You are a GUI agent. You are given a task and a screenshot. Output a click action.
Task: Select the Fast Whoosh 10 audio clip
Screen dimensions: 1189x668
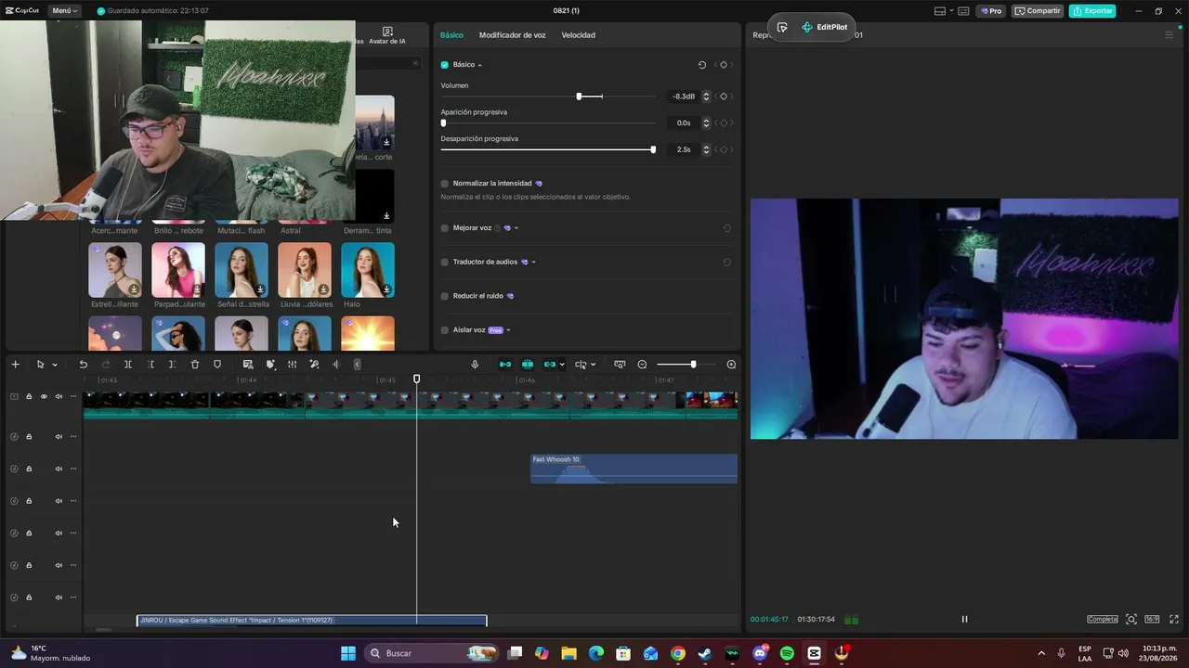tap(634, 469)
